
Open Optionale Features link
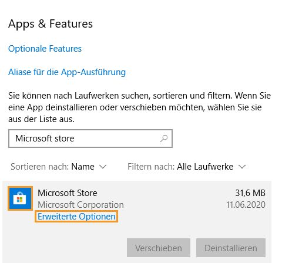[x=45, y=49]
